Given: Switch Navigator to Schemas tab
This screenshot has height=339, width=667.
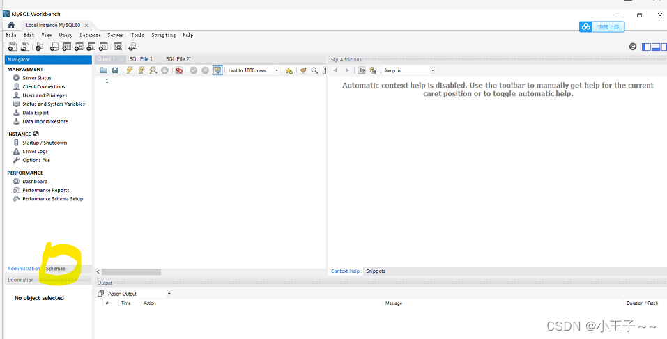Looking at the screenshot, I should click(x=55, y=269).
